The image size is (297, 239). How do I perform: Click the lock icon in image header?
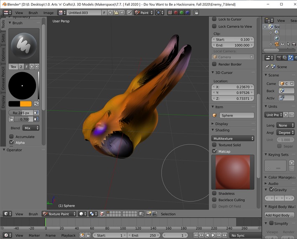[196, 13]
